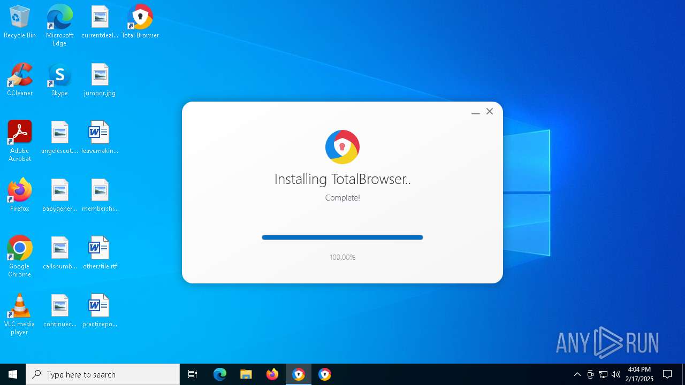Click the 100.00% progress text
Image resolution: width=685 pixels, height=385 pixels.
point(342,257)
